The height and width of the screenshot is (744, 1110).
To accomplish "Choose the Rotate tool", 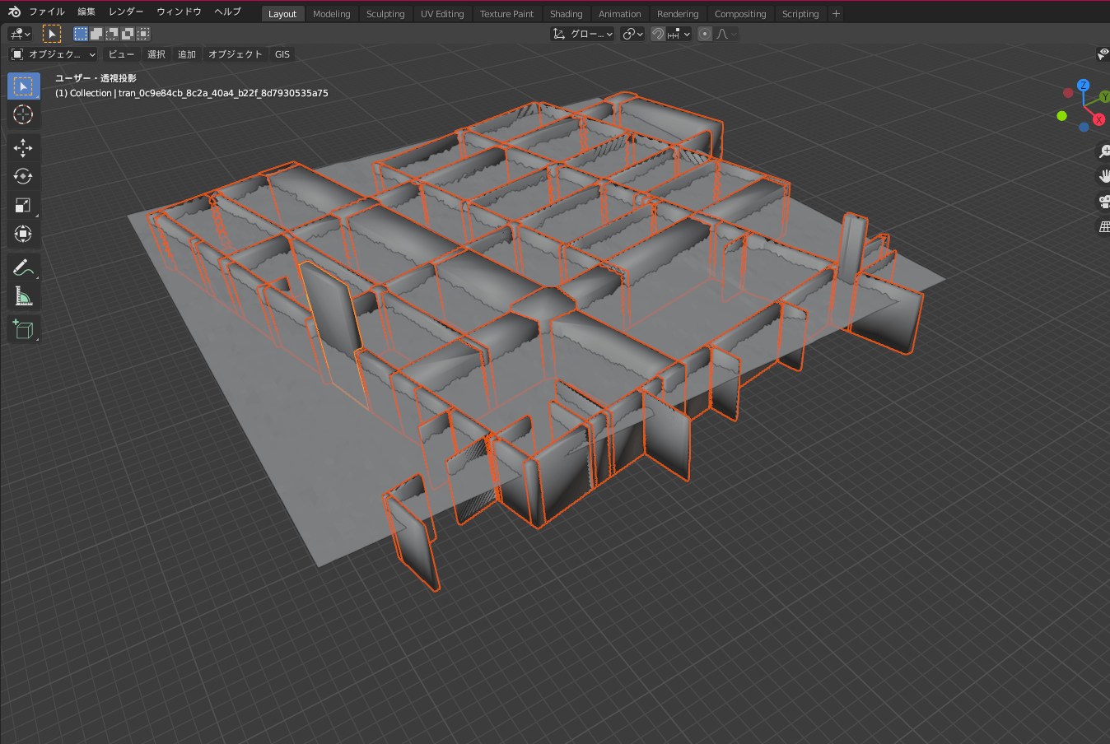I will point(23,176).
